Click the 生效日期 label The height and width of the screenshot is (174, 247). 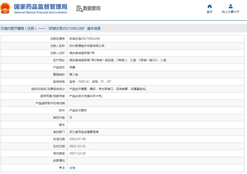[x=59, y=146]
